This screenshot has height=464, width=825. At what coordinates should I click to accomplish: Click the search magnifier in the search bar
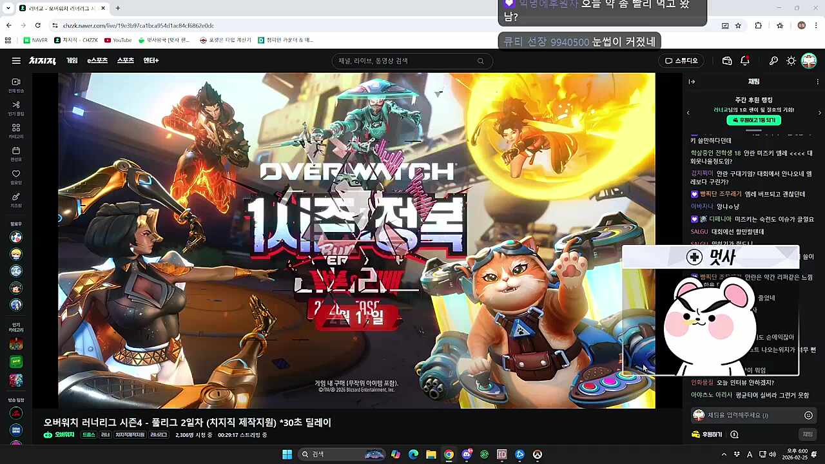(480, 61)
